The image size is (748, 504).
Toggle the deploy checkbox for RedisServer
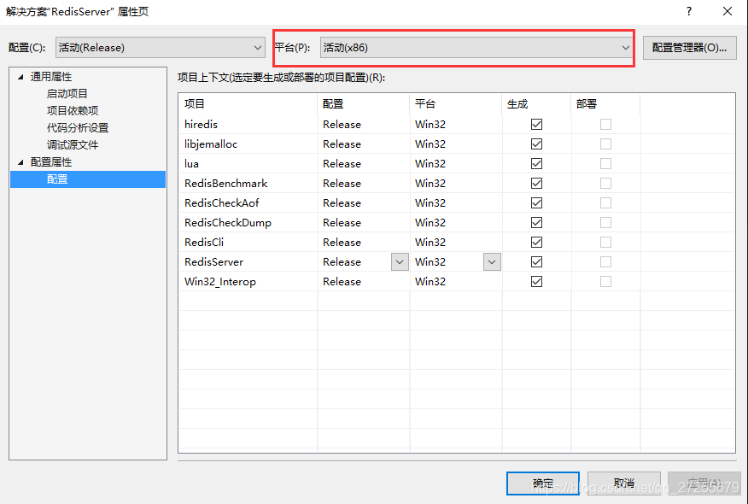click(x=605, y=262)
